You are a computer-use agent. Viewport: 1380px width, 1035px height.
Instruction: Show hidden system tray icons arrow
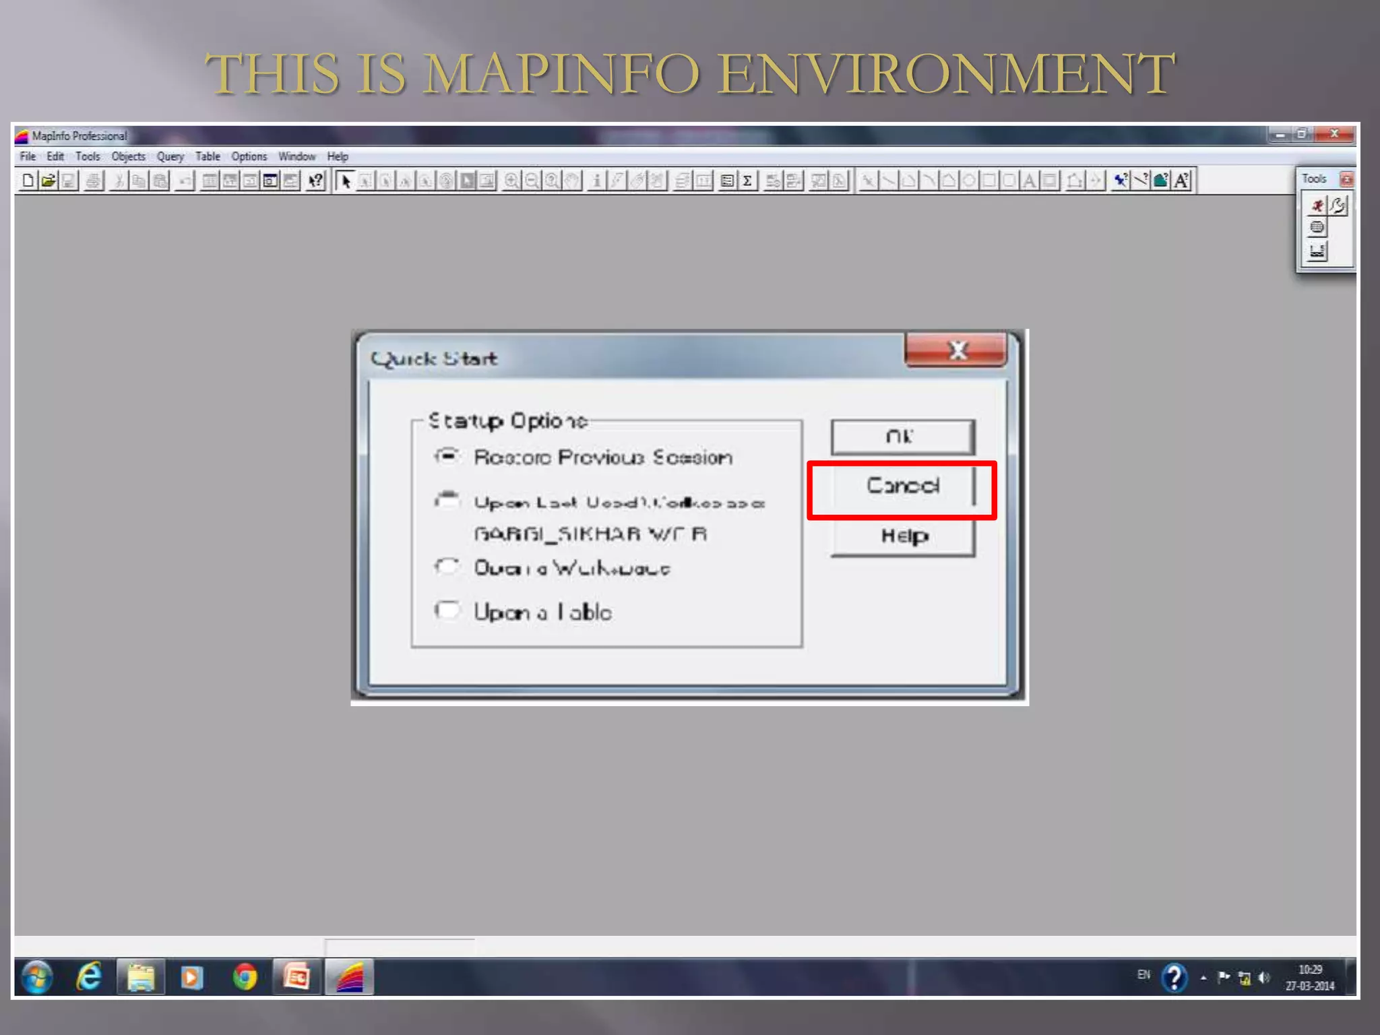coord(1203,978)
